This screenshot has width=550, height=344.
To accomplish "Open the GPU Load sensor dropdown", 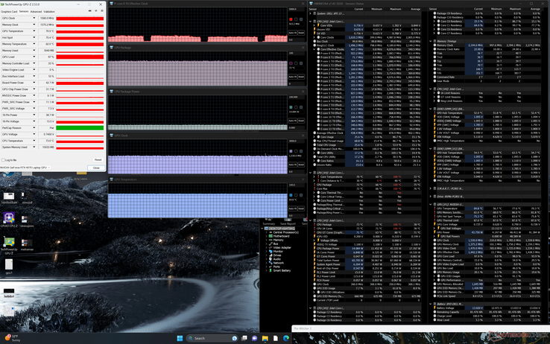I will [34, 57].
